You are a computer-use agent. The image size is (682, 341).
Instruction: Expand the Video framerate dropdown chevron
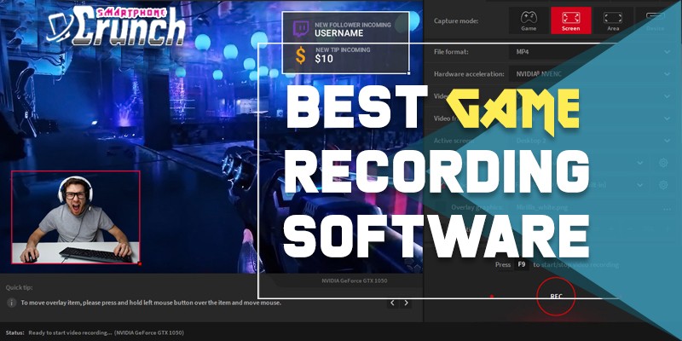pyautogui.click(x=668, y=118)
